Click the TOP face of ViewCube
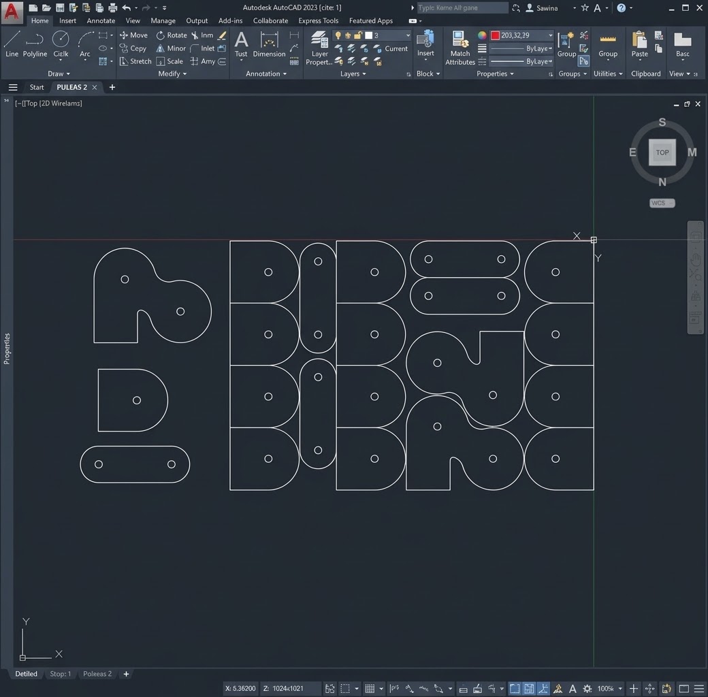Screen dimensions: 708x697 [x=662, y=152]
